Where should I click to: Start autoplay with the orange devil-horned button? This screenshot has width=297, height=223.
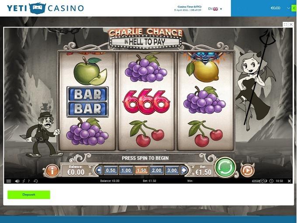(247, 171)
